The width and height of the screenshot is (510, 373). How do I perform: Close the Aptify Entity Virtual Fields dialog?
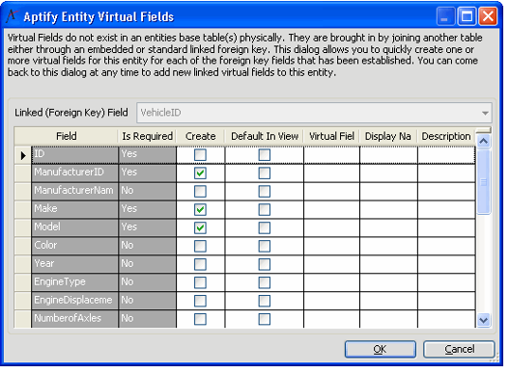coord(488,16)
